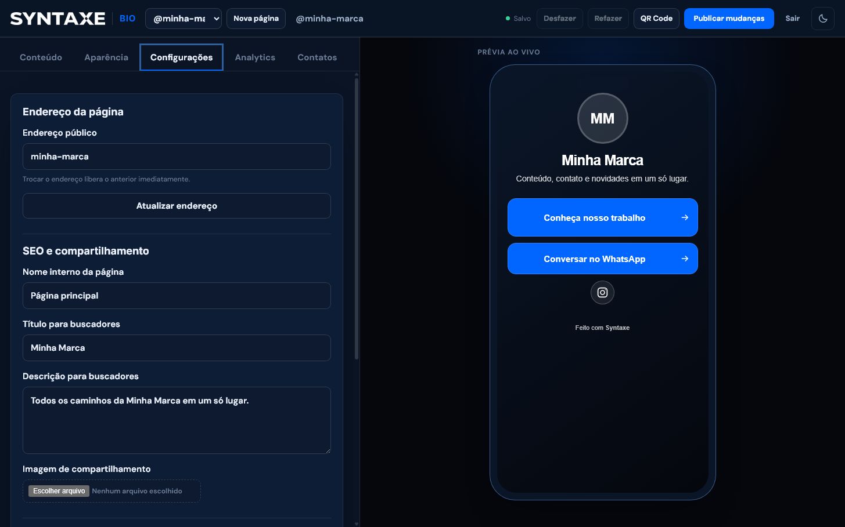Screen dimensions: 845x527
Task: Toggle dark mode with the moon icon
Action: [x=823, y=19]
